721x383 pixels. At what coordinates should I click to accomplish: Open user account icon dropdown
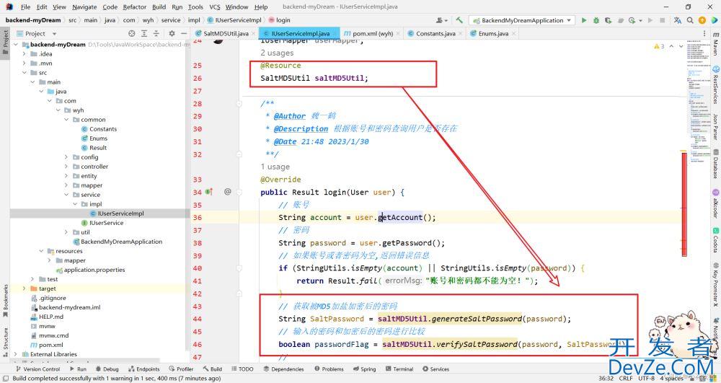pyautogui.click(x=441, y=20)
